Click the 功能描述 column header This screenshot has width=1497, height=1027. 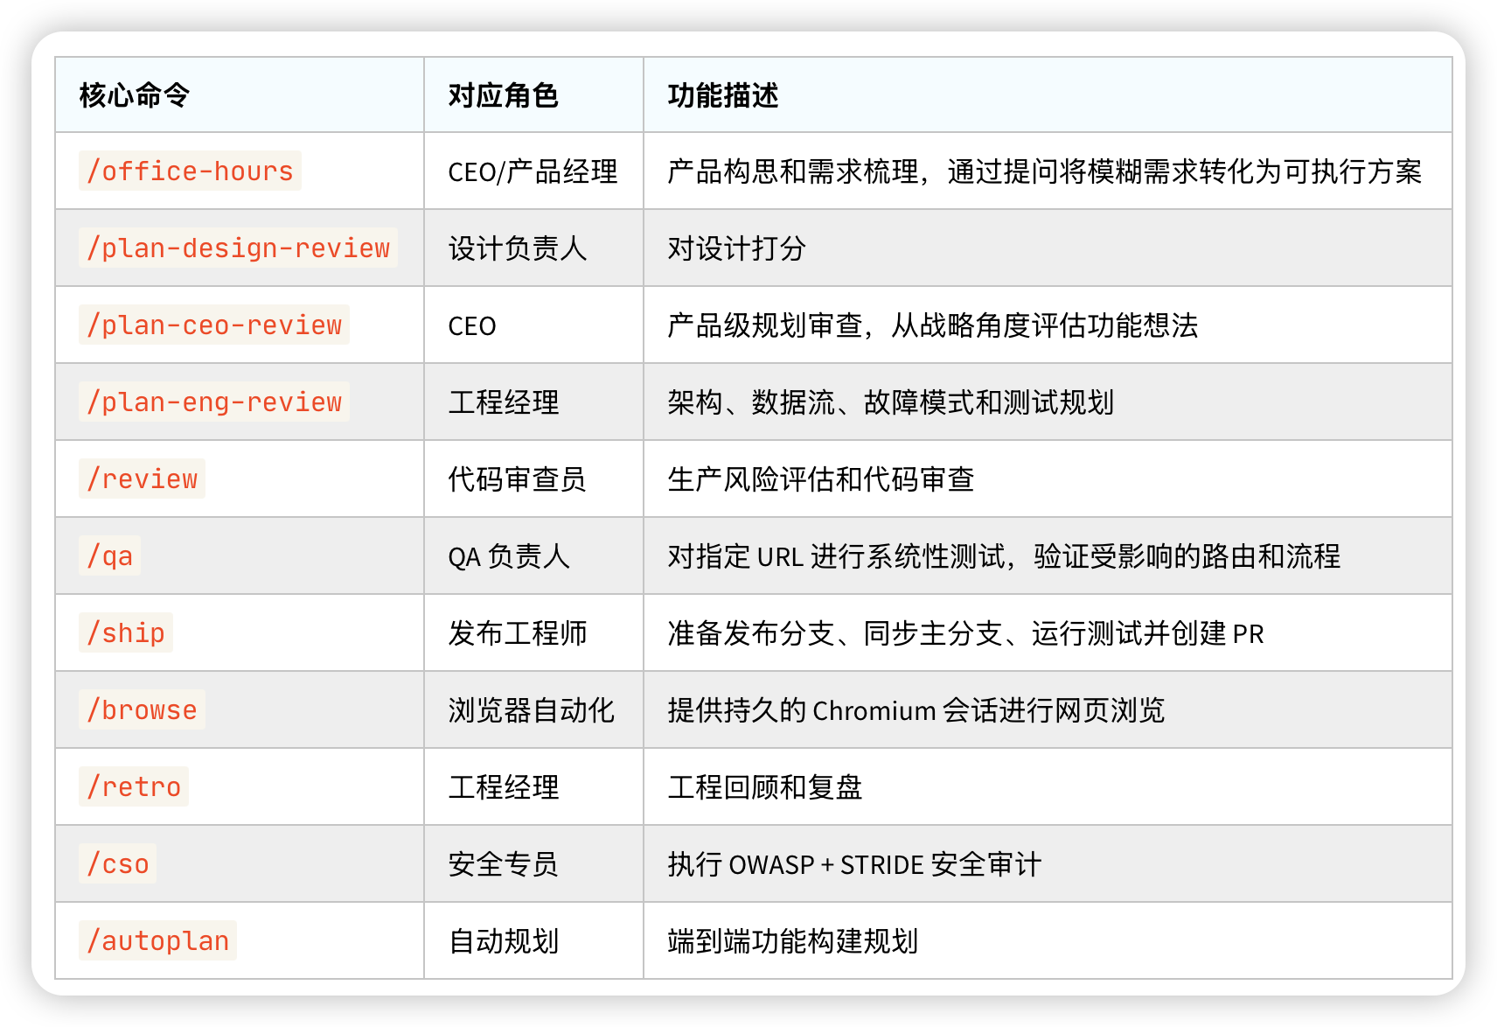[722, 95]
